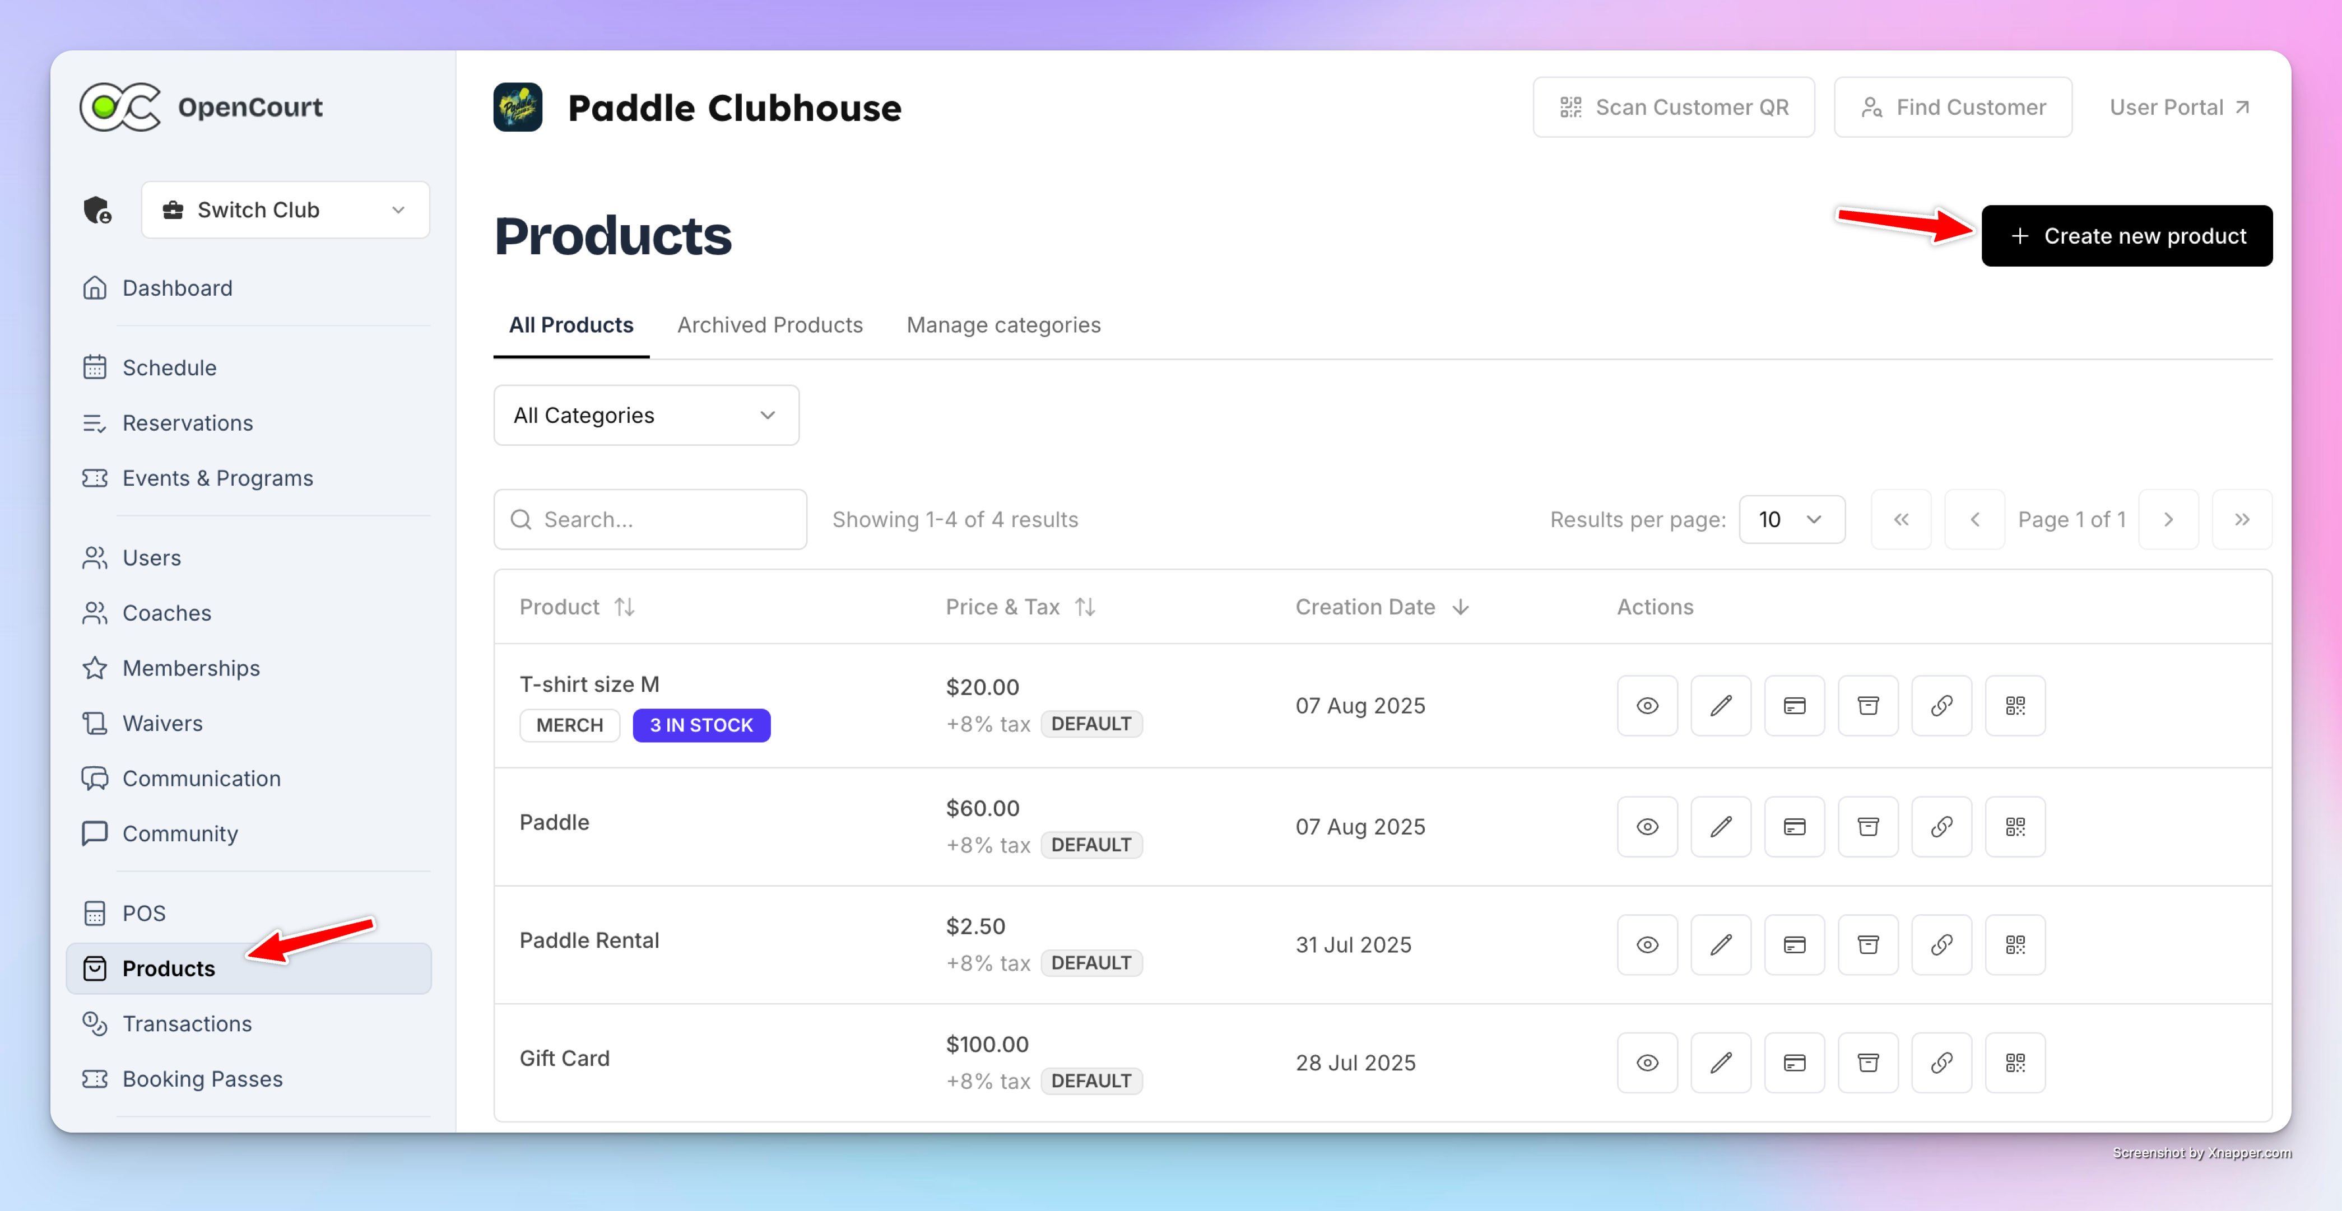Expand the All Categories filter
The image size is (2342, 1211).
coord(647,416)
